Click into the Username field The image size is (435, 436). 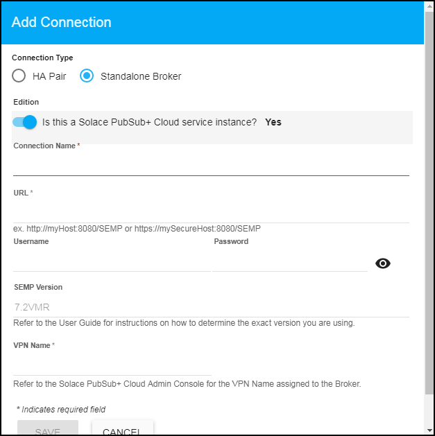click(111, 261)
